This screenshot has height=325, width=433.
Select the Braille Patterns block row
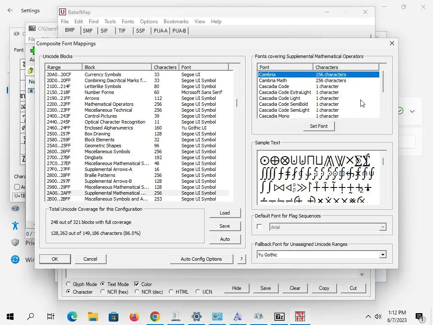click(x=137, y=175)
